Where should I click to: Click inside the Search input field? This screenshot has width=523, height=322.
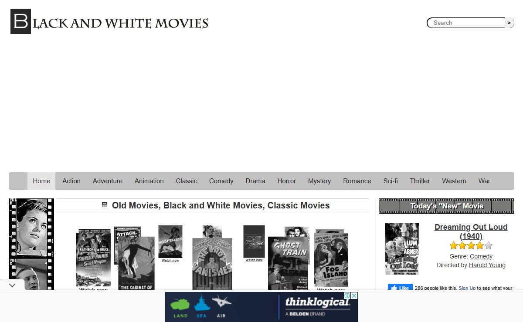coord(465,23)
